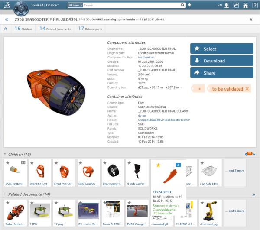
Task: Star the Front Mid Sec child
Action: click(56, 163)
